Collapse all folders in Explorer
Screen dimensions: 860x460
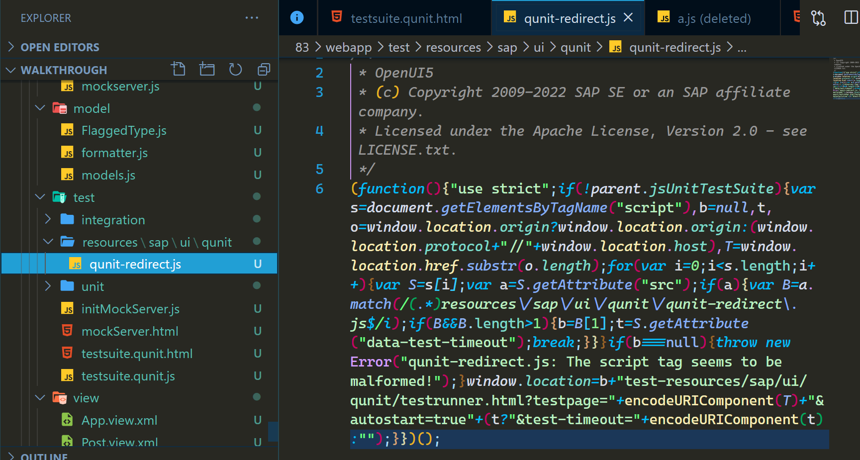tap(264, 69)
